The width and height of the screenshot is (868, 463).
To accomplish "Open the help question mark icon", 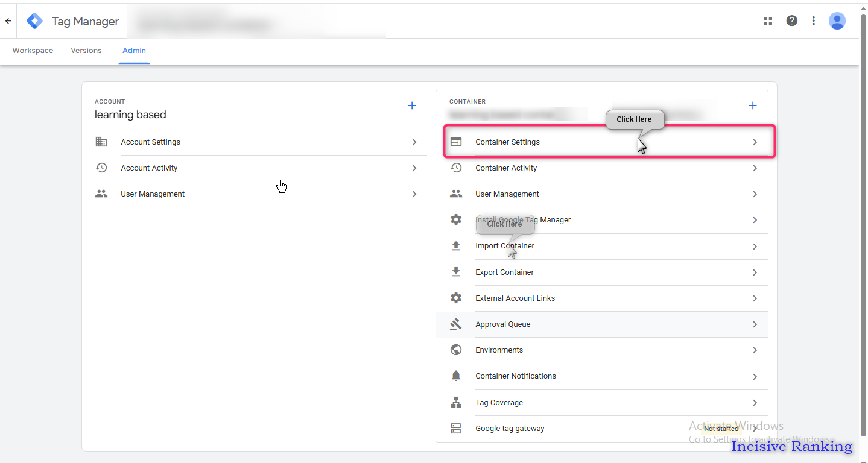I will point(792,21).
